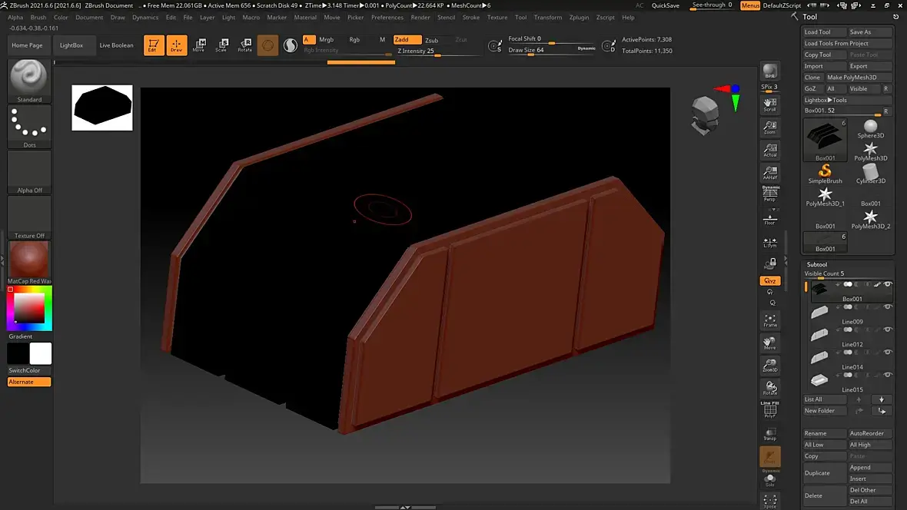Hide the Line009 subtool with eye icon
Image resolution: width=907 pixels, height=510 pixels.
888,307
